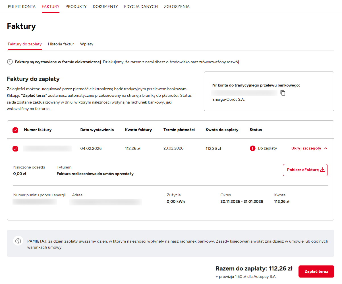Copy the bank account number icon
Image resolution: width=342 pixels, height=284 pixels.
pyautogui.click(x=283, y=93)
